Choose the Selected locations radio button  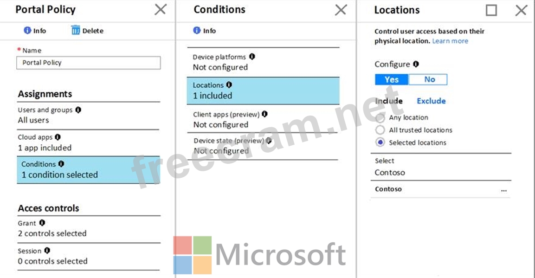pyautogui.click(x=380, y=143)
